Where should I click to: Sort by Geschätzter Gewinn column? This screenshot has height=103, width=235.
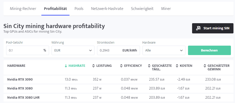[217, 67]
